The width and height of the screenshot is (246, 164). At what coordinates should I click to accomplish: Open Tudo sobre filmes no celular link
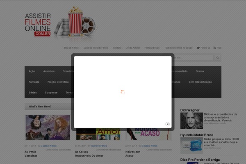pos(178,48)
